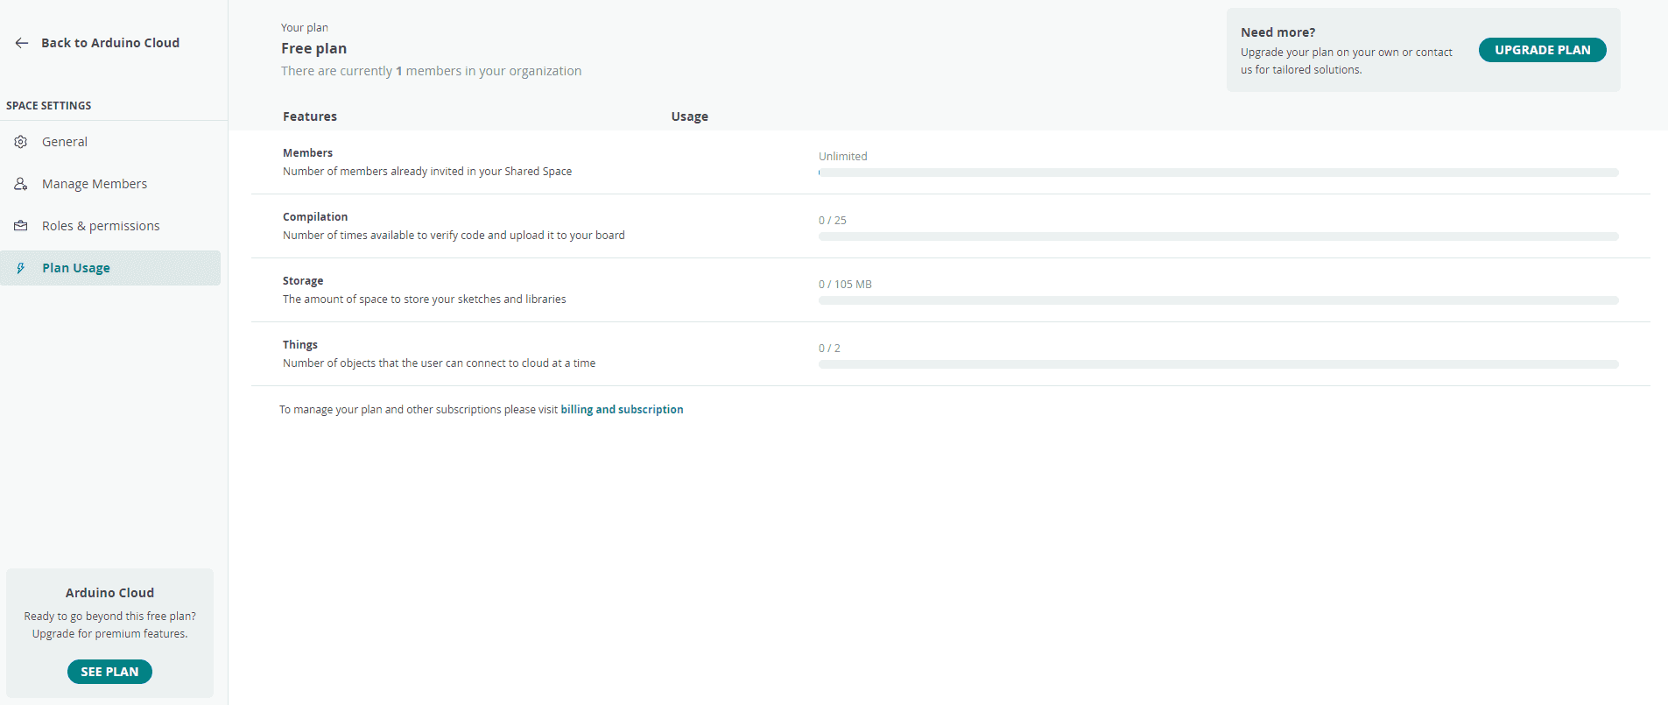The height and width of the screenshot is (705, 1668).
Task: Open the billing and subscription link
Action: tap(622, 410)
